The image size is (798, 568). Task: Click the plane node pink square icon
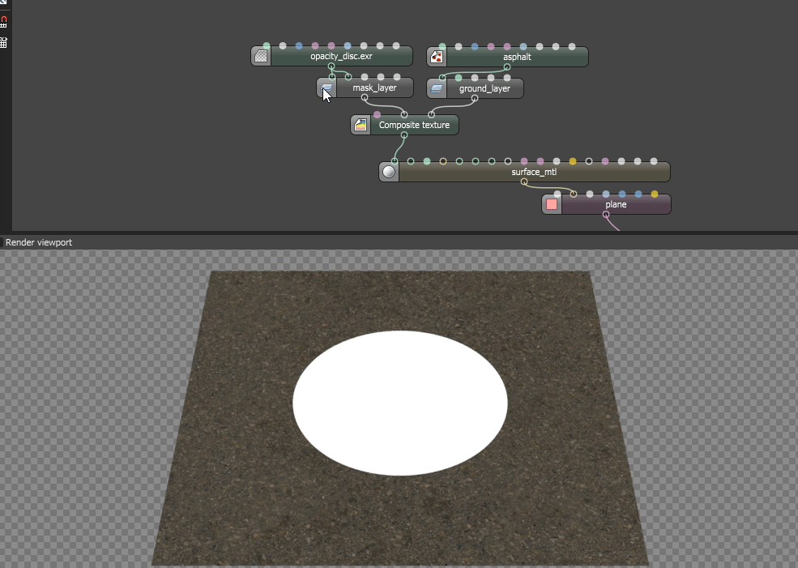552,205
